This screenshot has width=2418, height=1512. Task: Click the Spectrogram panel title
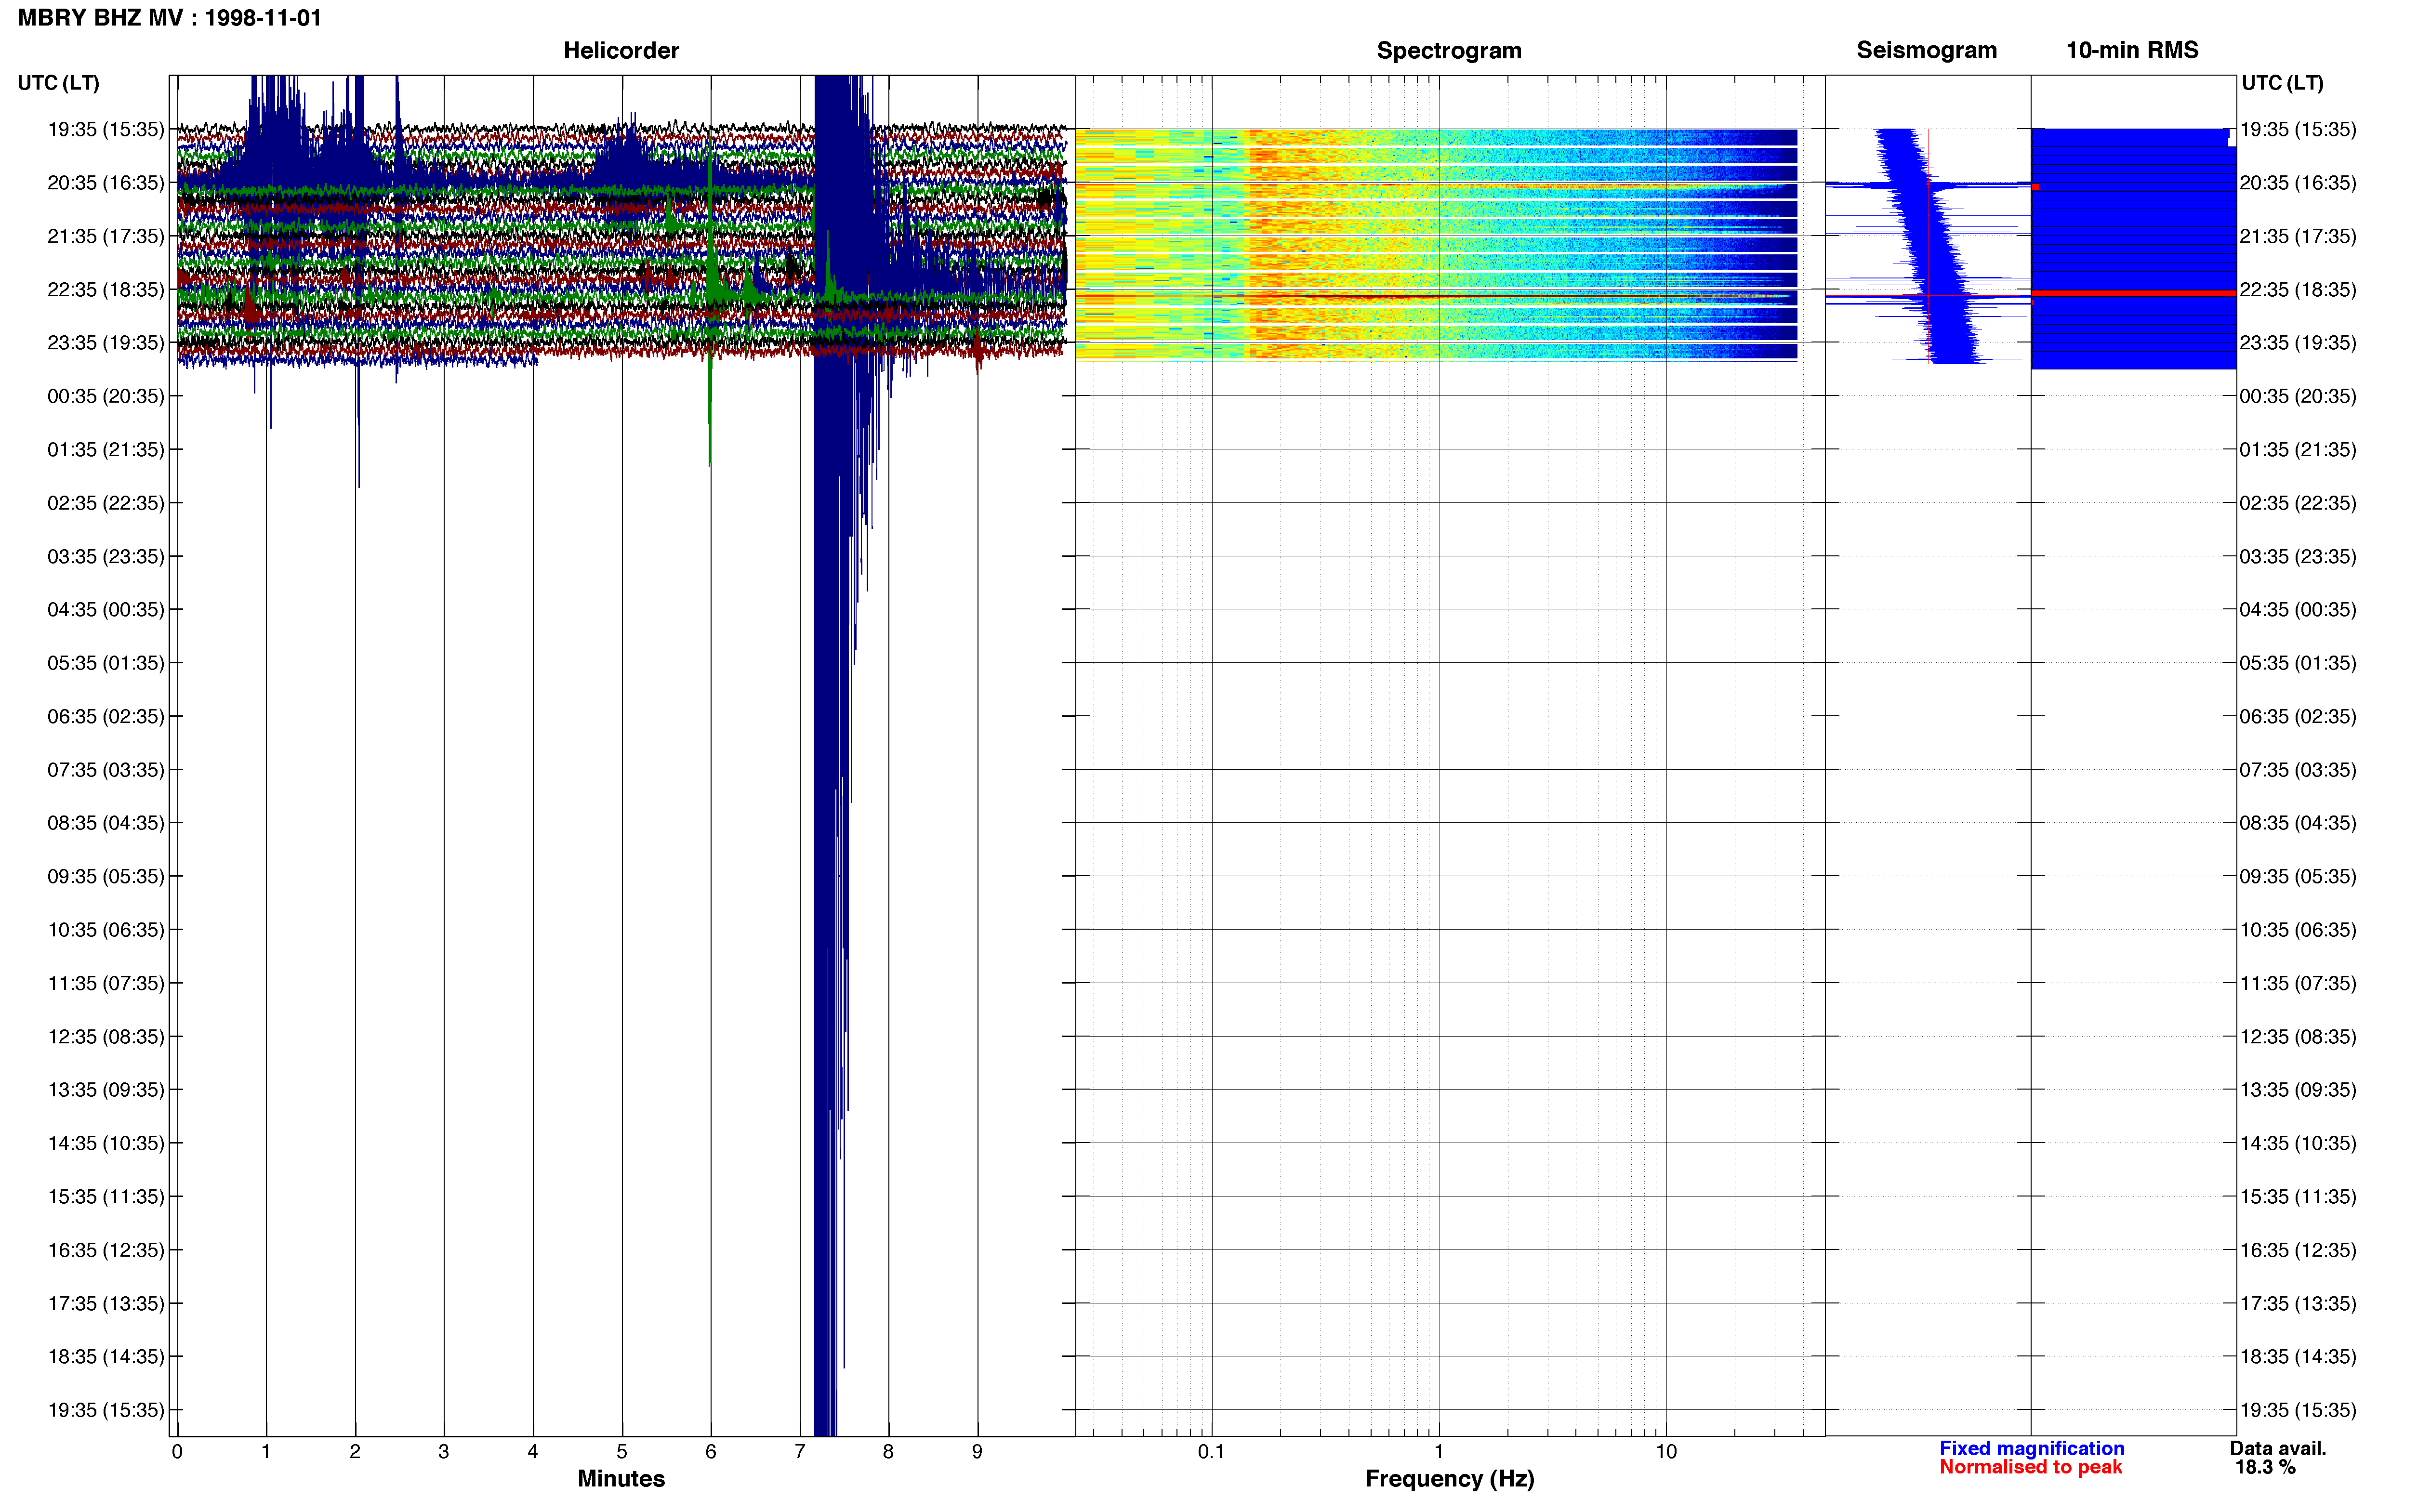point(1449,50)
